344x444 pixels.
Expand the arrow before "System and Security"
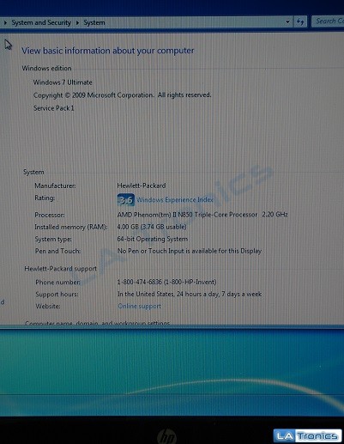pyautogui.click(x=5, y=22)
